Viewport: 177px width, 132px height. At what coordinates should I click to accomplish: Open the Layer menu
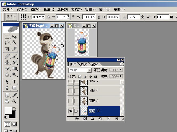49,9
